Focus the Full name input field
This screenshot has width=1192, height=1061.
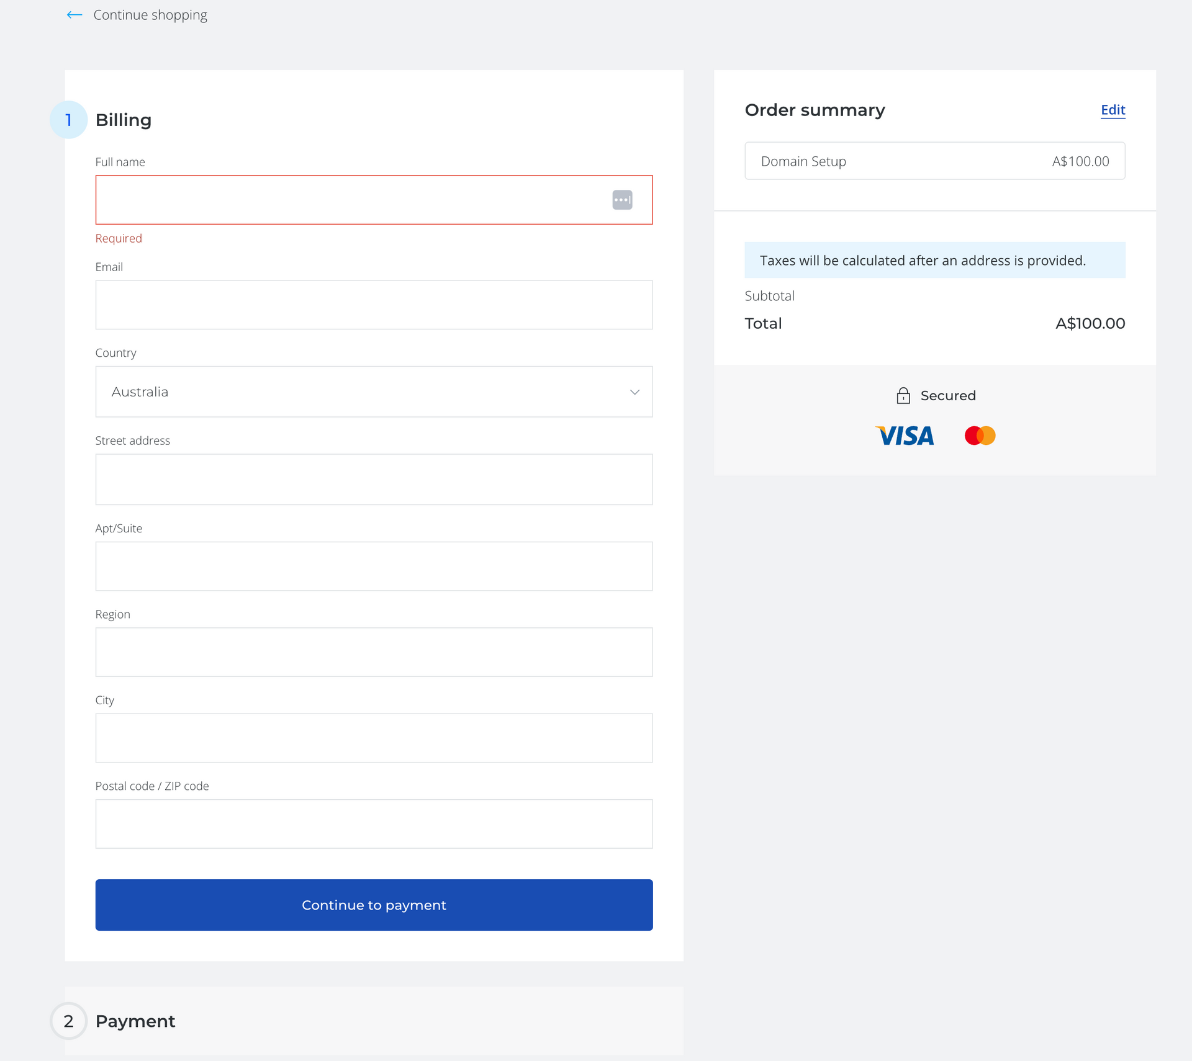point(374,200)
